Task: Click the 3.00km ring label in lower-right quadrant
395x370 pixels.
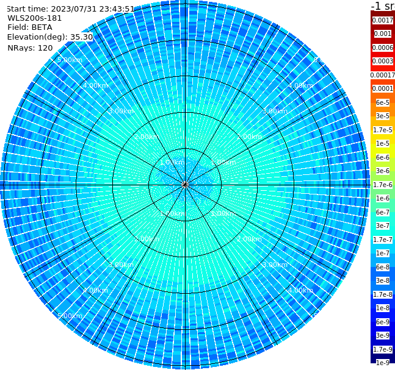Action: pos(275,265)
